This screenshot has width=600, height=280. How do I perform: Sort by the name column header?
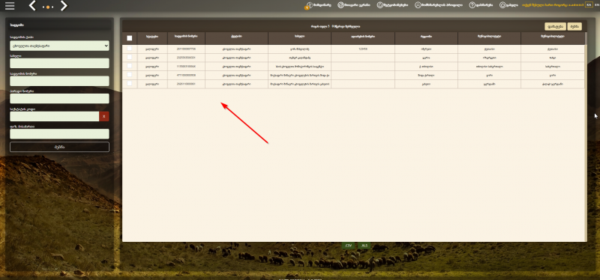tap(299, 38)
